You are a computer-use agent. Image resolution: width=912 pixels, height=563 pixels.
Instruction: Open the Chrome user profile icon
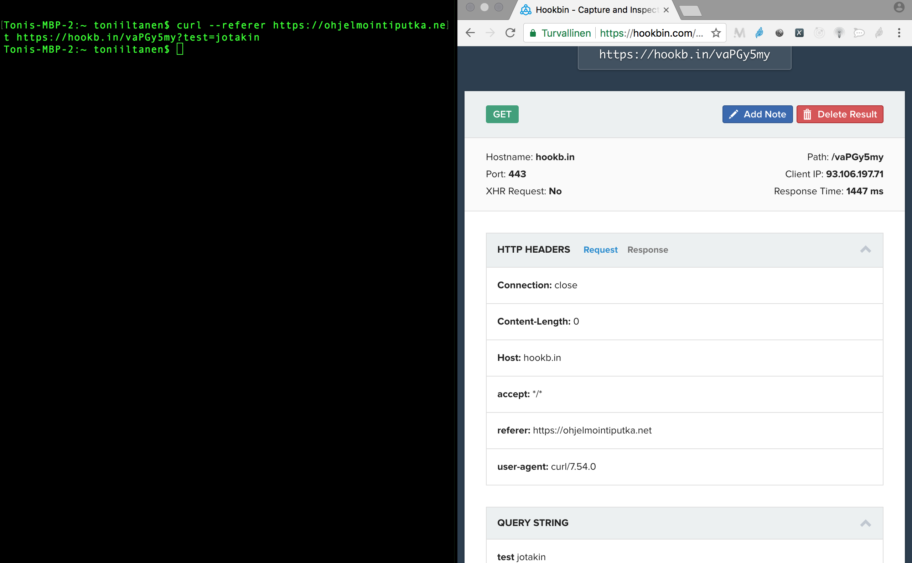(899, 7)
